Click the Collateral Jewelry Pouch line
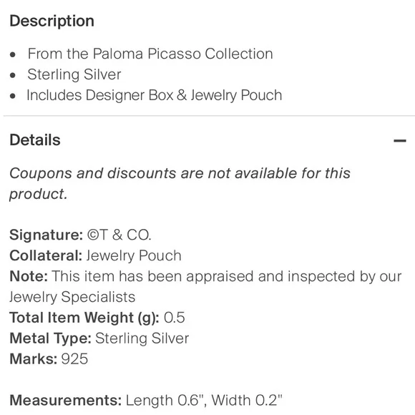The height and width of the screenshot is (415, 415). click(96, 255)
